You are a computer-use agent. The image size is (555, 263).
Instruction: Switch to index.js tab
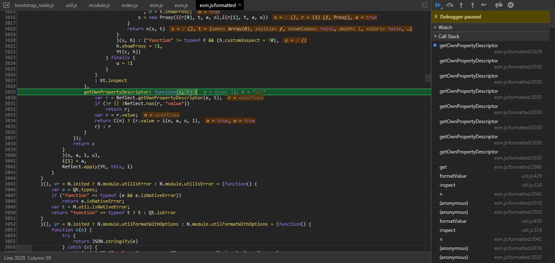tap(130, 5)
